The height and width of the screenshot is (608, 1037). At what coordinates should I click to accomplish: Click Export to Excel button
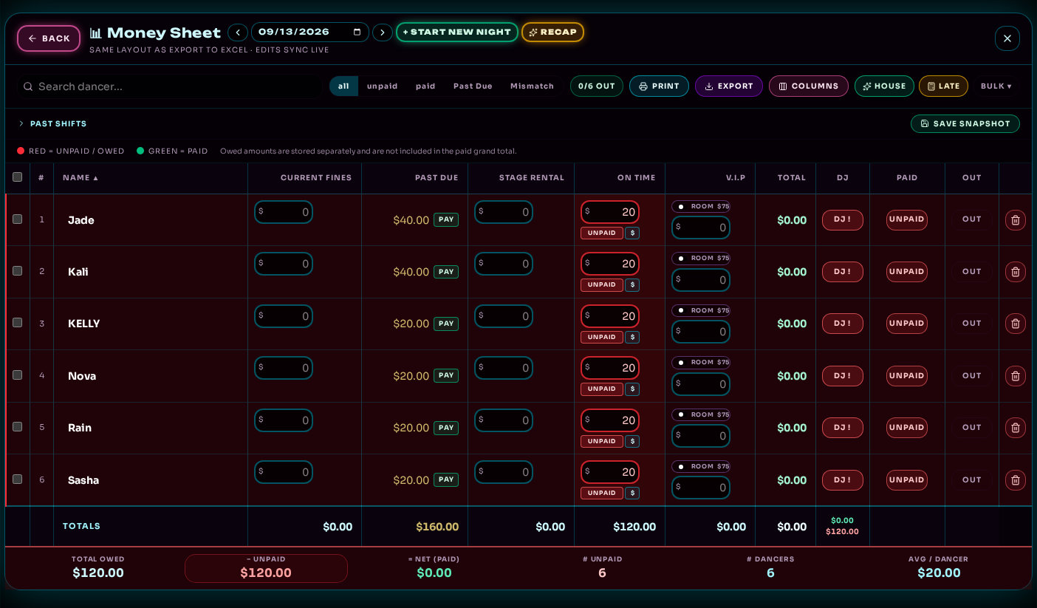(x=729, y=86)
